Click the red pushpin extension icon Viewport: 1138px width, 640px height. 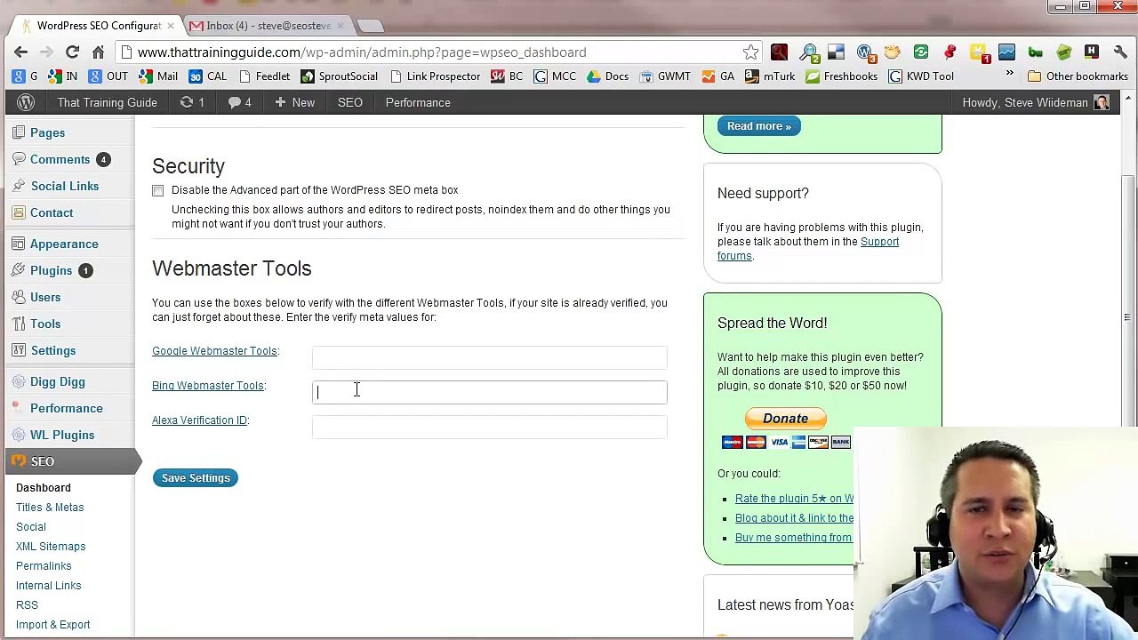[950, 52]
